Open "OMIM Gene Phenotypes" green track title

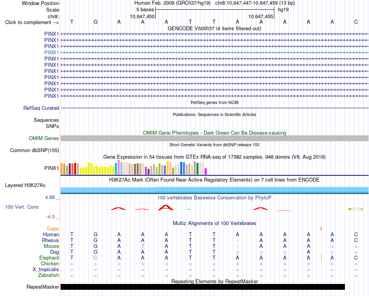214,133
